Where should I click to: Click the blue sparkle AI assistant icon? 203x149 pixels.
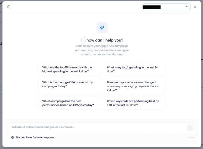point(102,28)
